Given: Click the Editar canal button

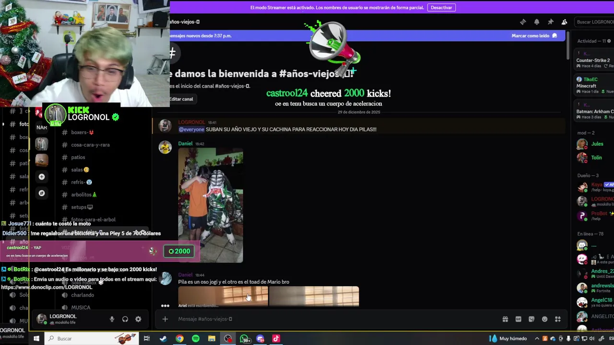Looking at the screenshot, I should tap(181, 99).
